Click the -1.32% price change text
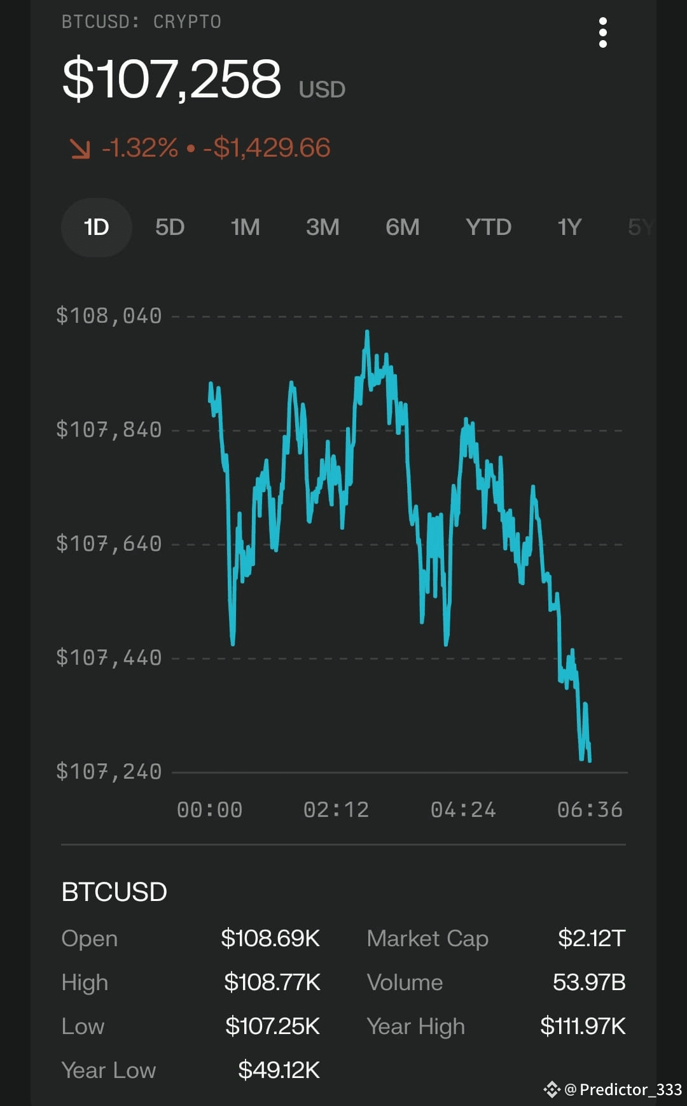The height and width of the screenshot is (1106, 687). click(140, 148)
